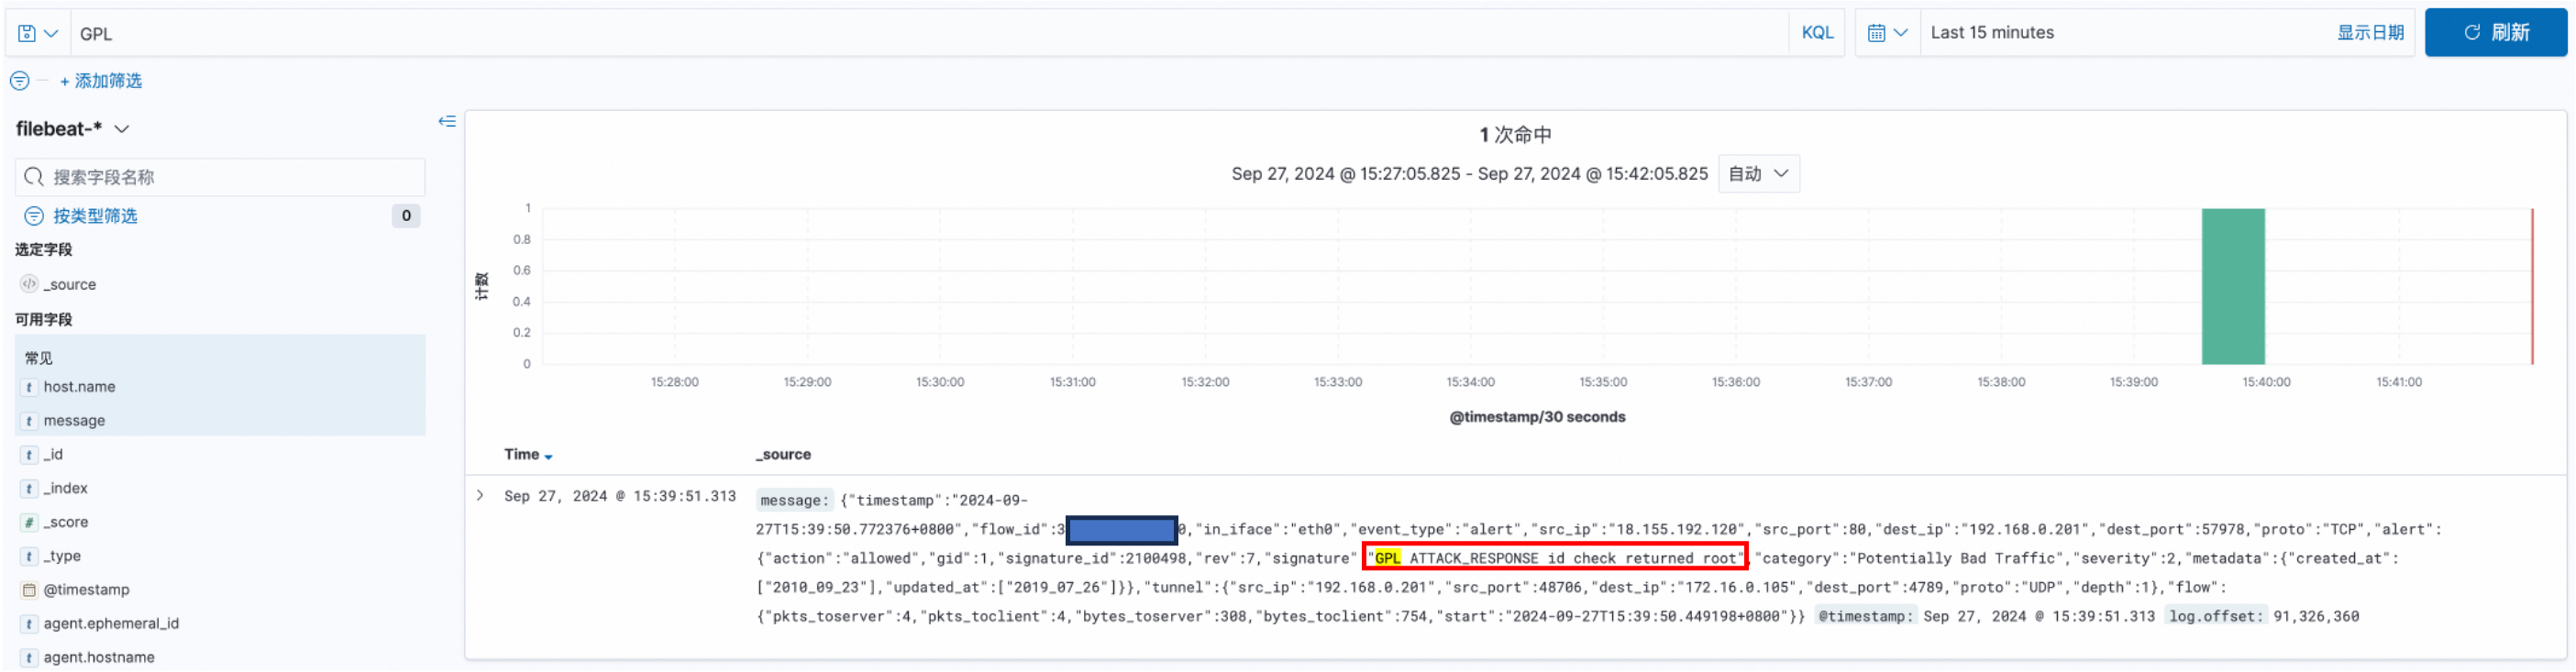
Task: Select the host.name field
Action: coord(79,387)
